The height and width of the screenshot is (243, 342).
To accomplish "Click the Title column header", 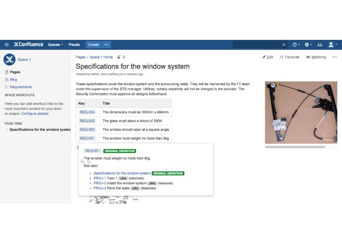I will coord(136,103).
